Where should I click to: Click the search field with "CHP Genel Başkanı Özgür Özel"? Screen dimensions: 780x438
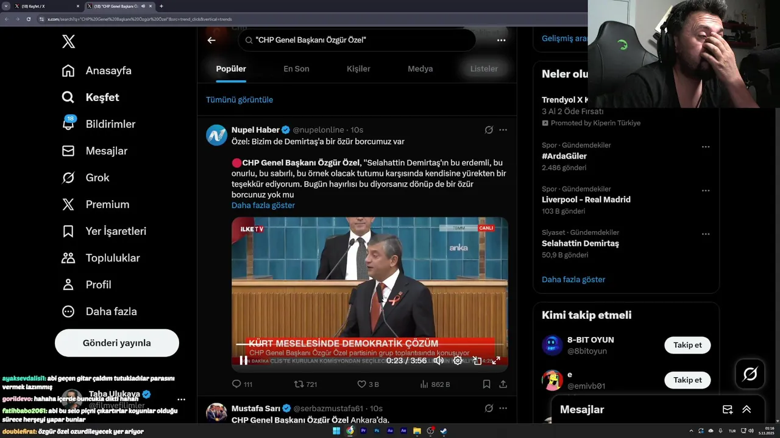coord(357,40)
